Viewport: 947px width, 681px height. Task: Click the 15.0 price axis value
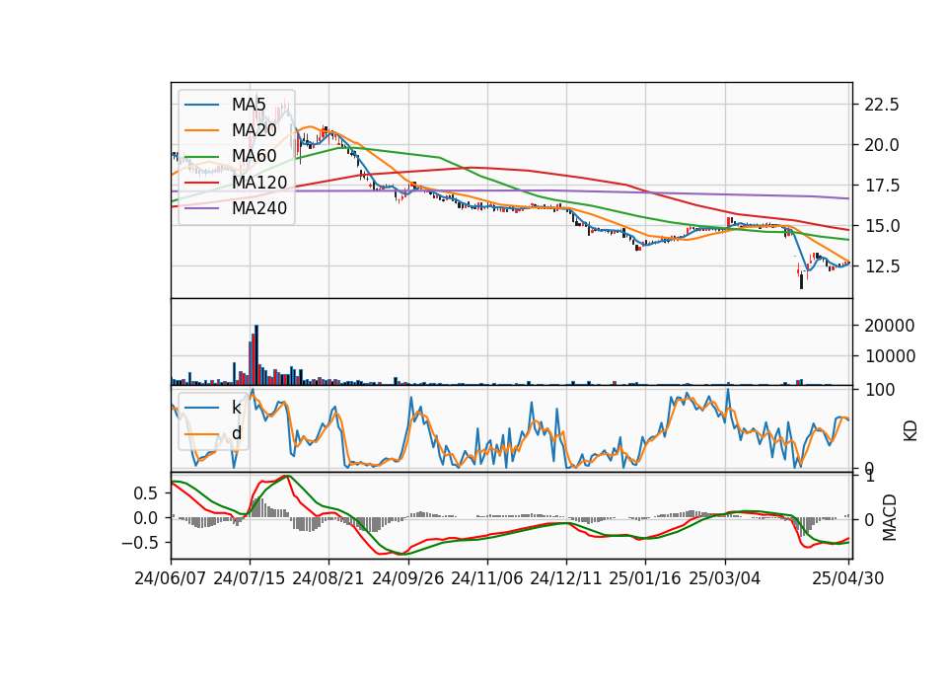(882, 226)
